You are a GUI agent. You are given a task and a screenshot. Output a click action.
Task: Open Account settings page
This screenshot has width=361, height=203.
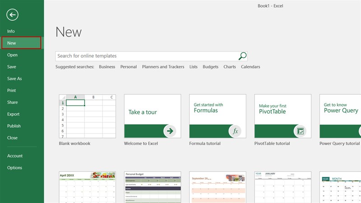coord(15,156)
